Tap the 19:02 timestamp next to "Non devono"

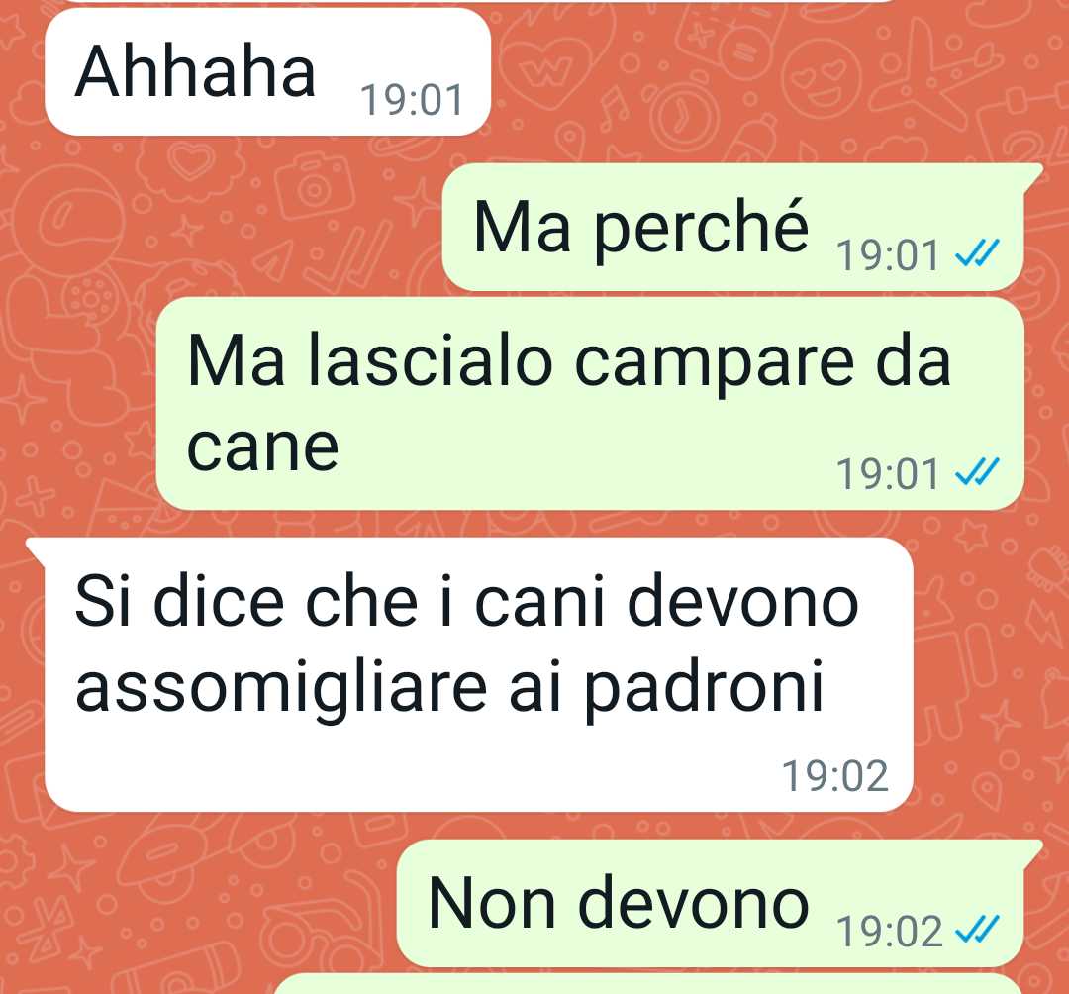pyautogui.click(x=889, y=932)
